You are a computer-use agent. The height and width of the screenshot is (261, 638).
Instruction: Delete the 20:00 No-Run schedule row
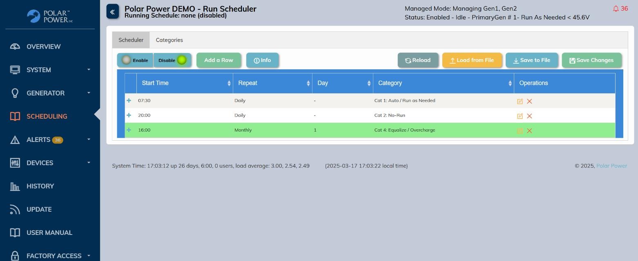click(529, 116)
